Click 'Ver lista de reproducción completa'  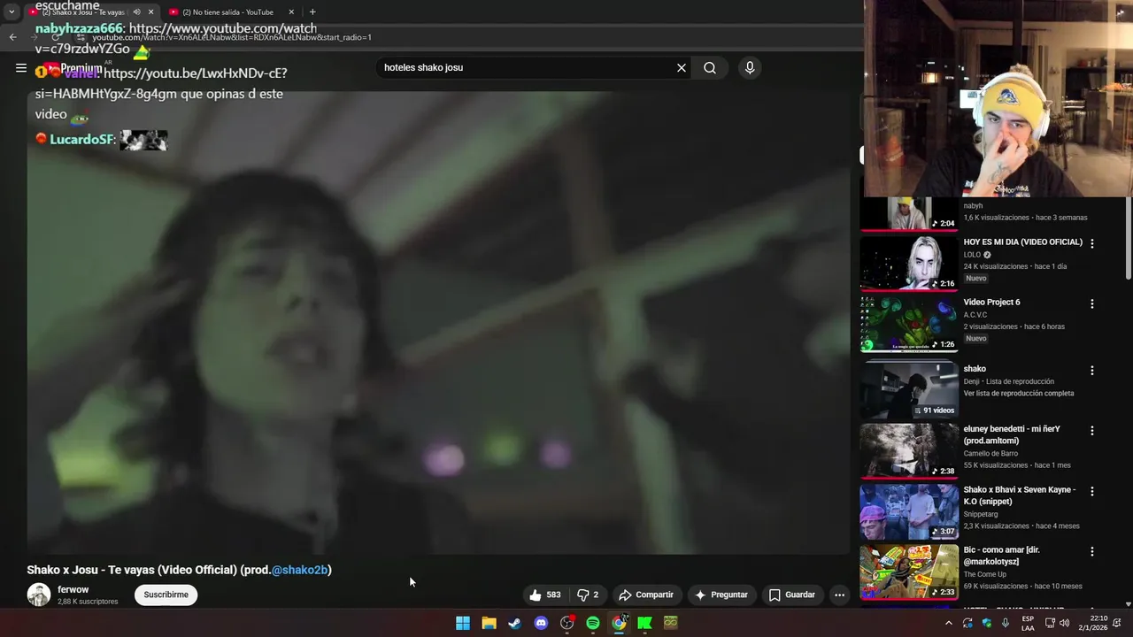(1018, 394)
